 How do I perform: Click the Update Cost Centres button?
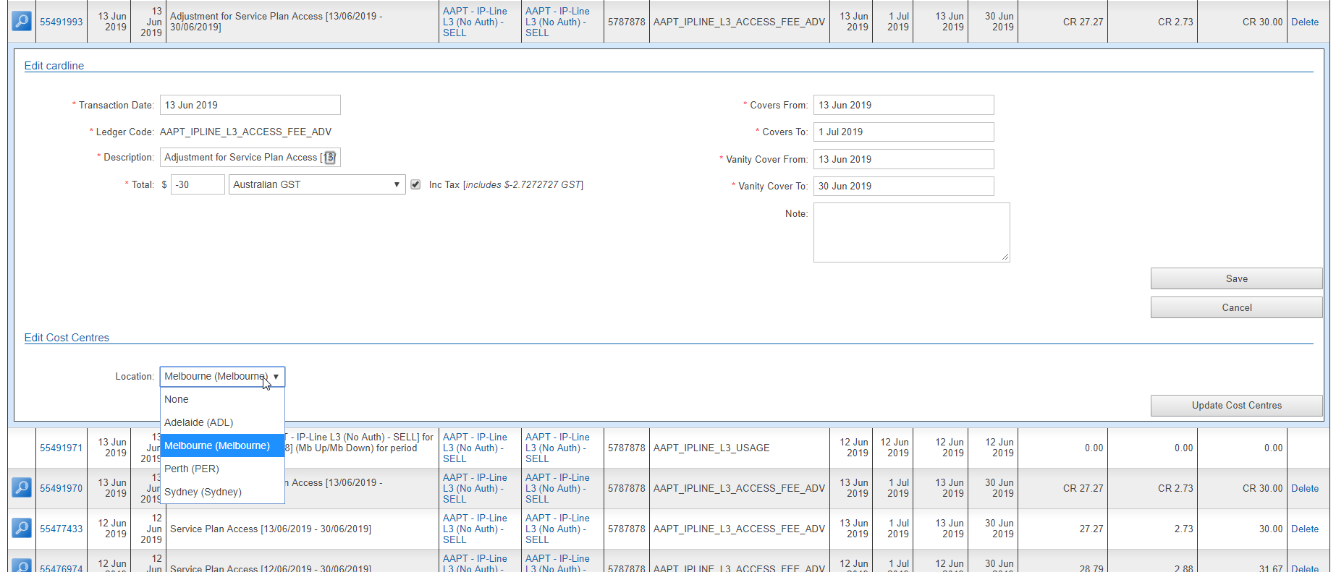click(x=1236, y=406)
